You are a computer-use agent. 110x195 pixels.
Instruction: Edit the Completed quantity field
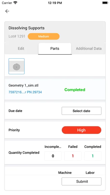click(x=93, y=156)
